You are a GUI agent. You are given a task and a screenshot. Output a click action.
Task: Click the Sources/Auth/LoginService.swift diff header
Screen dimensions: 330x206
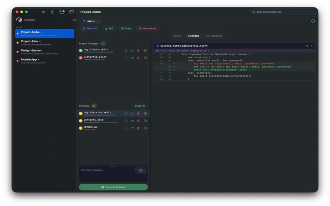[234, 46]
